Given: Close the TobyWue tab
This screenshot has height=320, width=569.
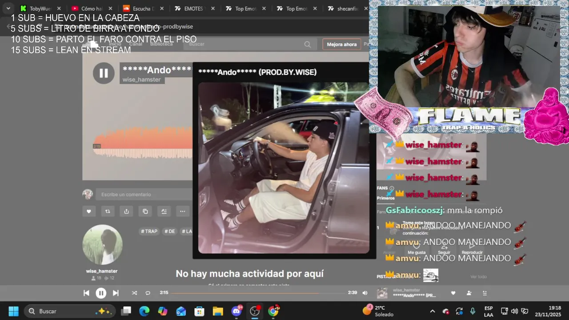Looking at the screenshot, I should pos(59,8).
